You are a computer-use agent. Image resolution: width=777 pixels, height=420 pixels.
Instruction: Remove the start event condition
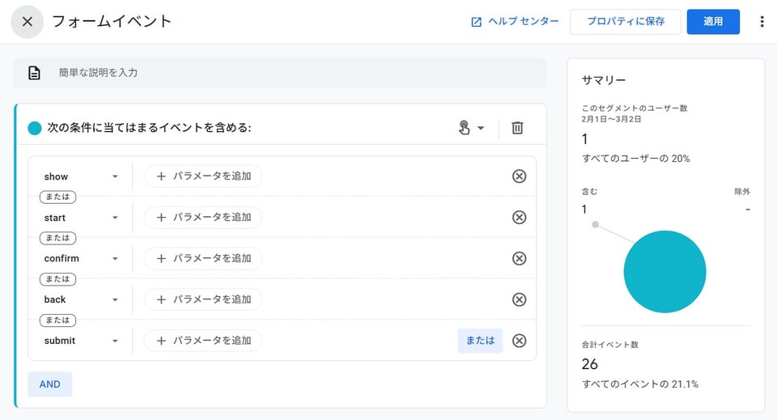coord(520,218)
